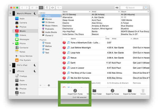Screen dimensions: 158x111
Task: Expand the Phone sidebar item
Action: pos(13,43)
